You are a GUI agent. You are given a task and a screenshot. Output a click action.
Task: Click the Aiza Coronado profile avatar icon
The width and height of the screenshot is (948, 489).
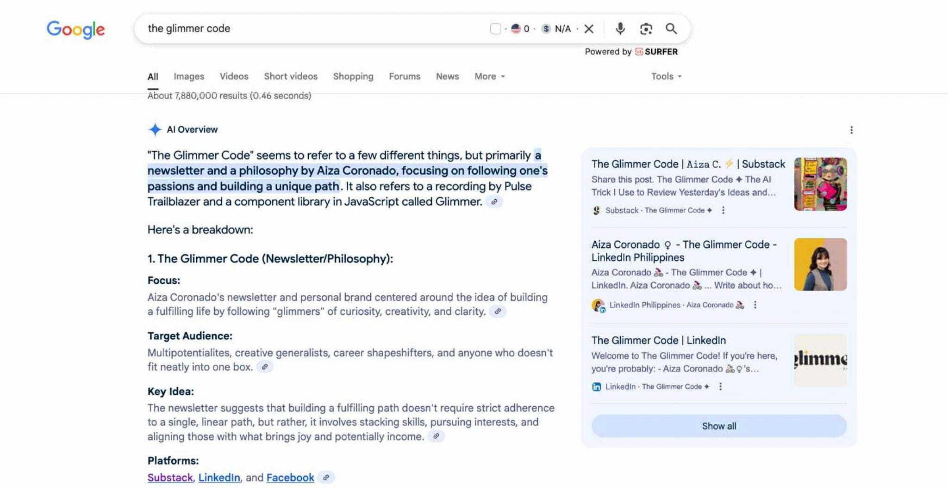[598, 306]
